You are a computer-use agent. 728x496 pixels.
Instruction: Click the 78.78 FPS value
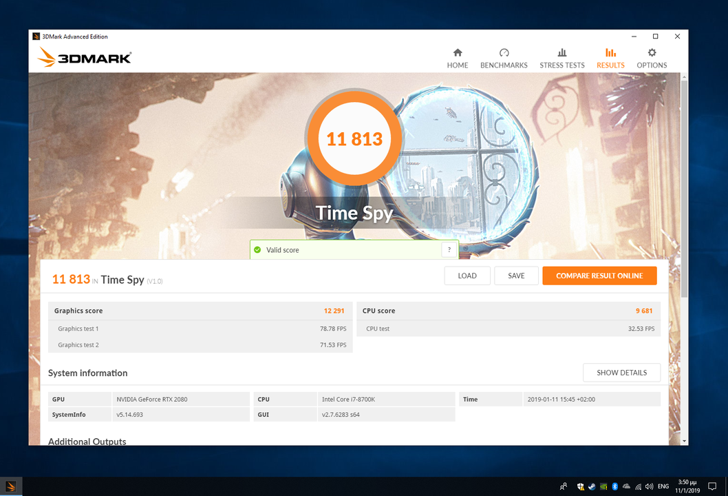[x=333, y=329]
